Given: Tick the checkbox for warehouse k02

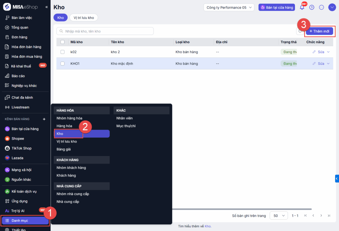Looking at the screenshot, I should point(63,52).
